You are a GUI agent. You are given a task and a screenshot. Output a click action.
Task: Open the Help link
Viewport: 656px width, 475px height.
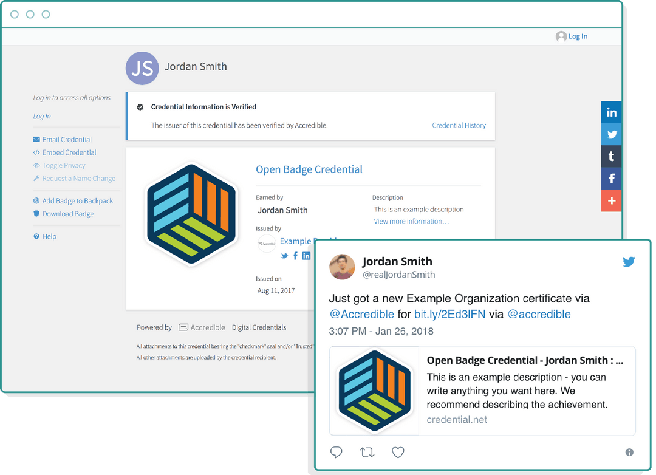click(49, 236)
